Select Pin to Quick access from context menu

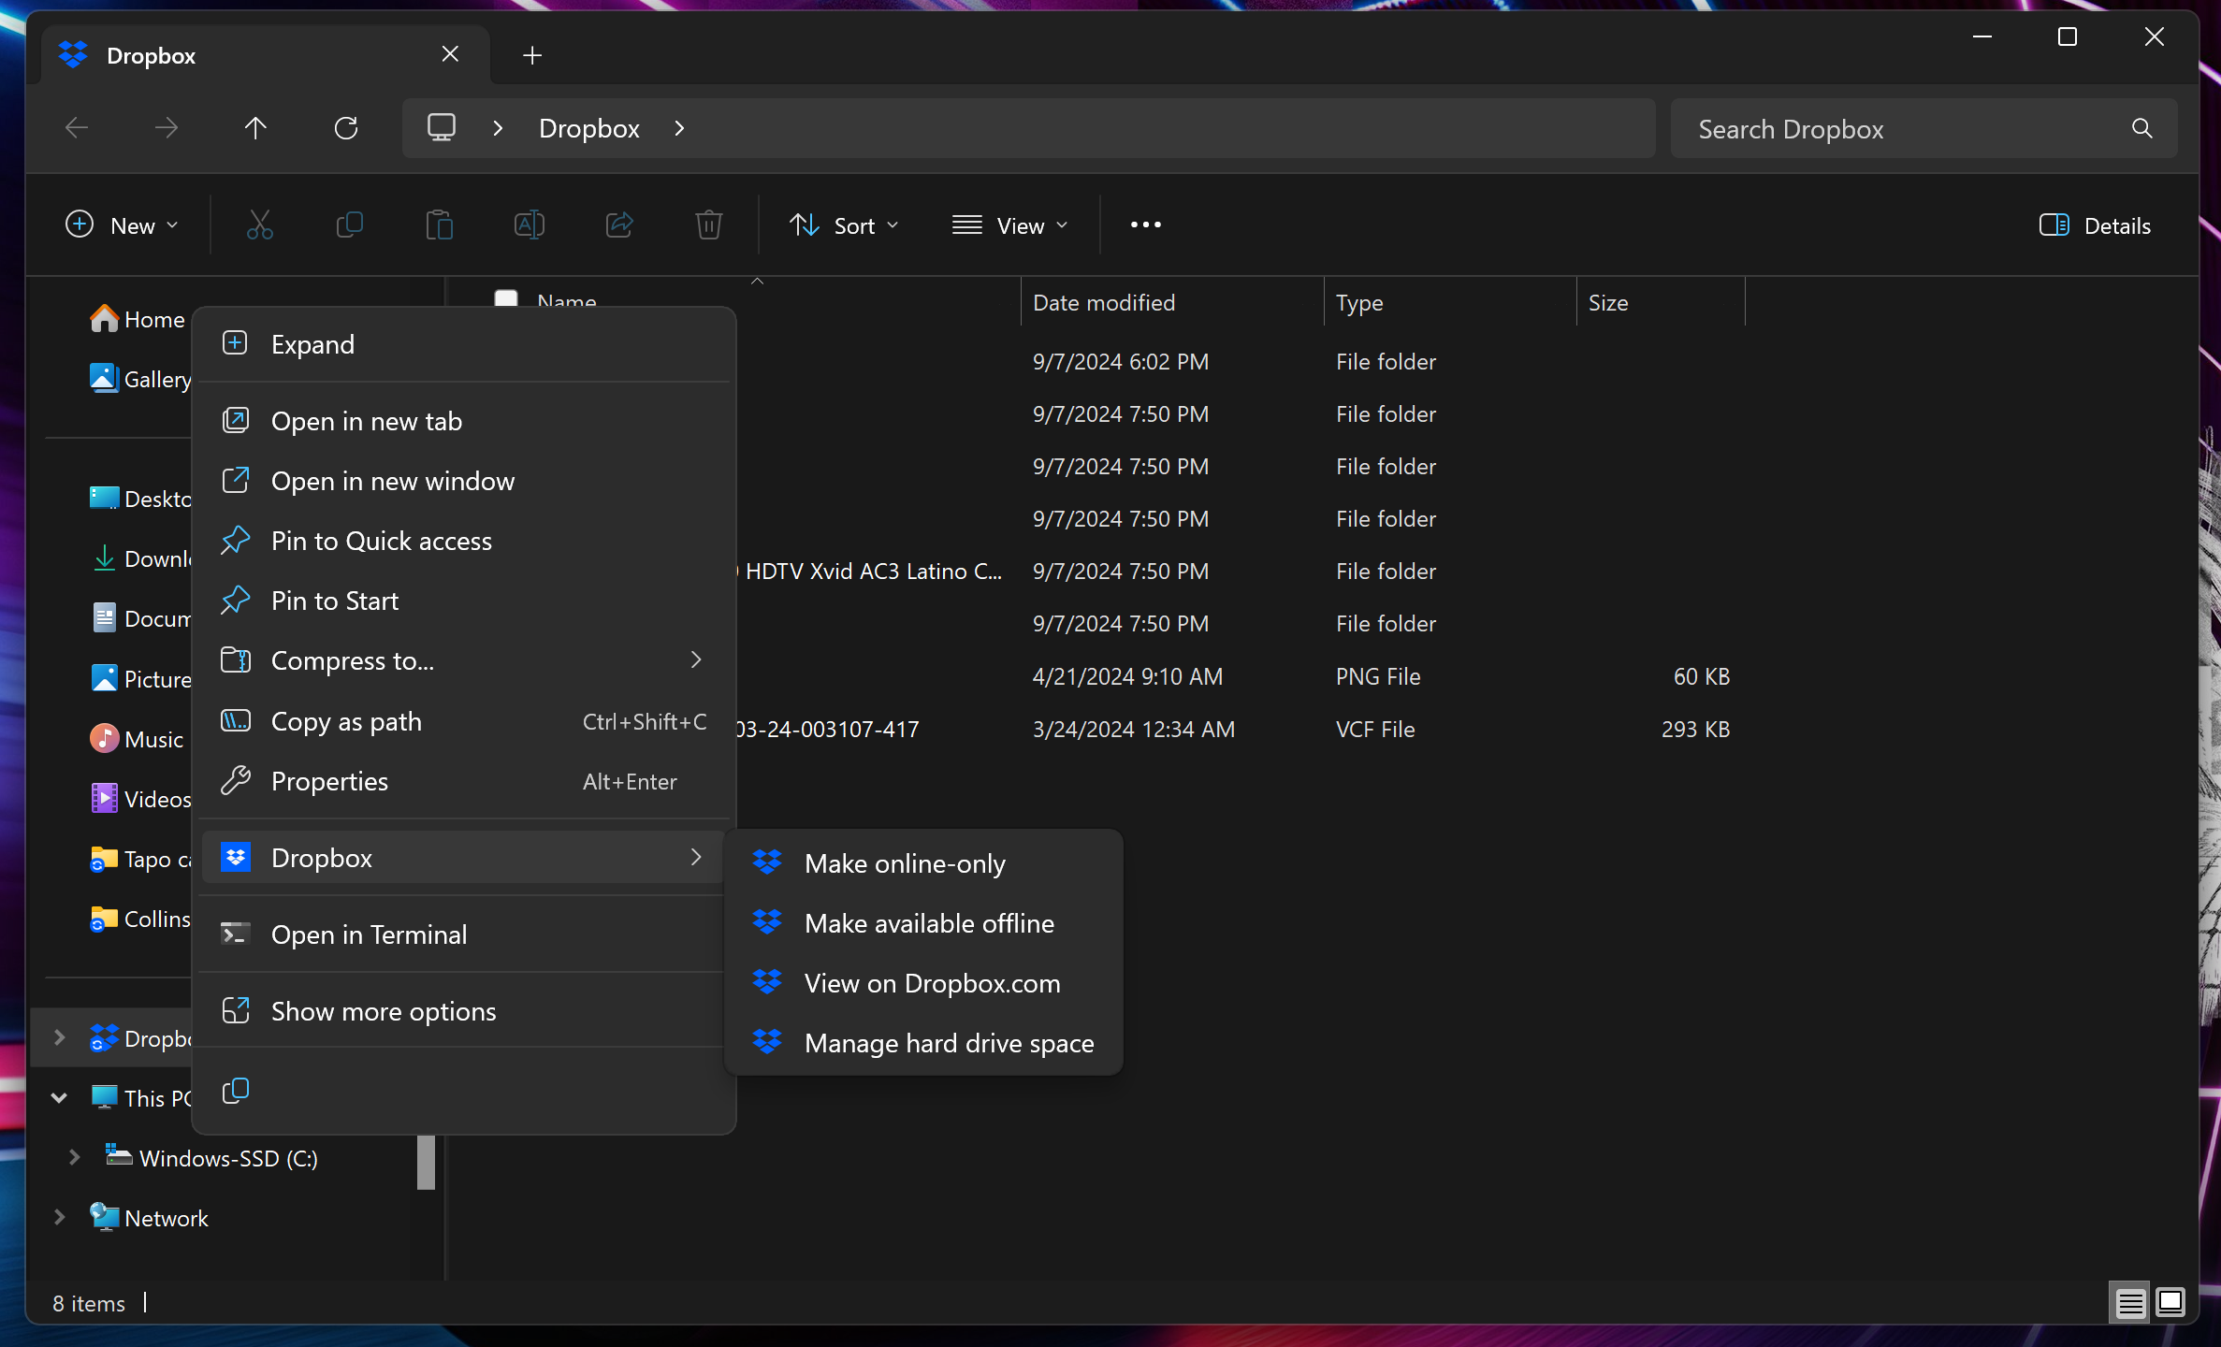coord(381,541)
